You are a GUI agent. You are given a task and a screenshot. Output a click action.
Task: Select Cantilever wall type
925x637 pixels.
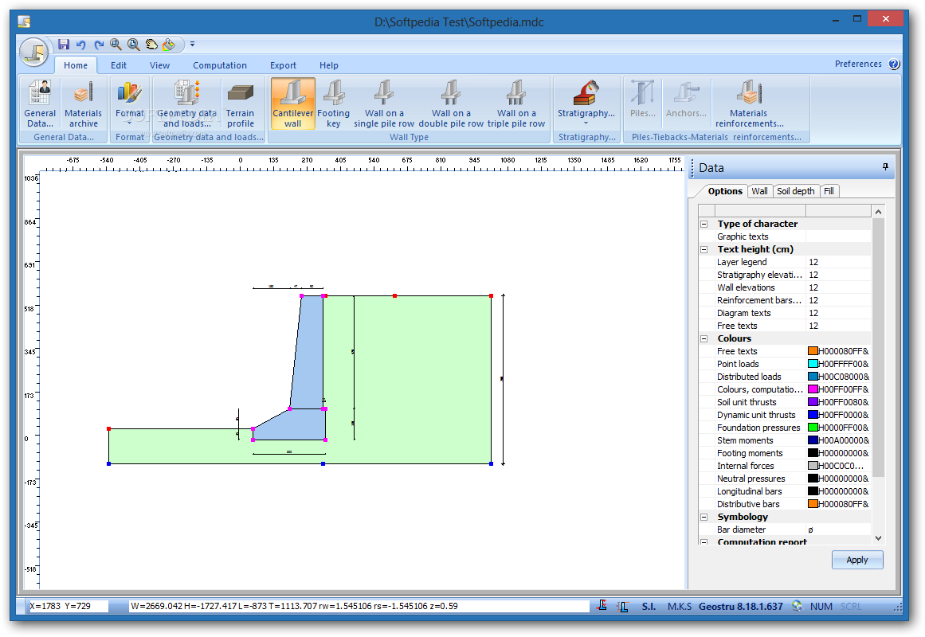[x=293, y=104]
